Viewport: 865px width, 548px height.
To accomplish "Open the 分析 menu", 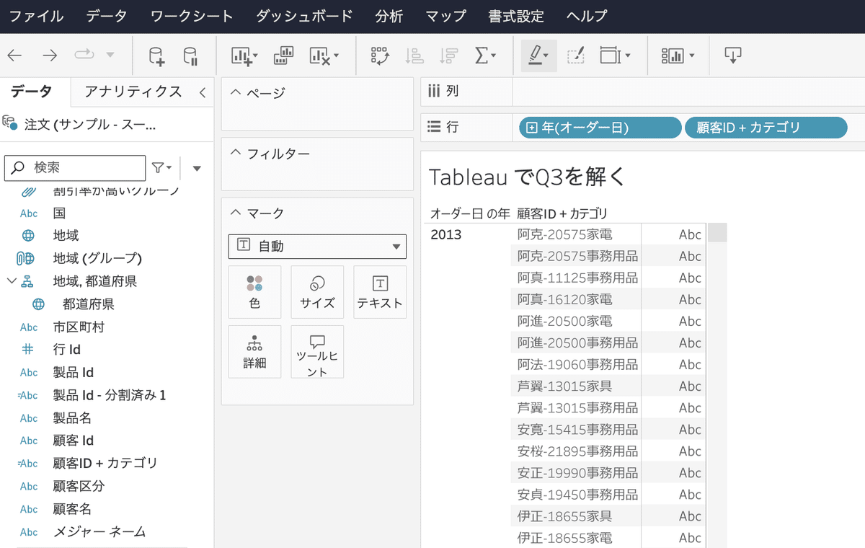I will (389, 16).
